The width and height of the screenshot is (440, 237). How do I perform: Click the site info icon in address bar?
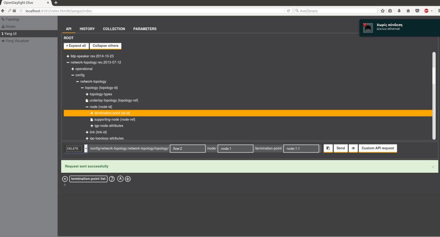pos(21,11)
